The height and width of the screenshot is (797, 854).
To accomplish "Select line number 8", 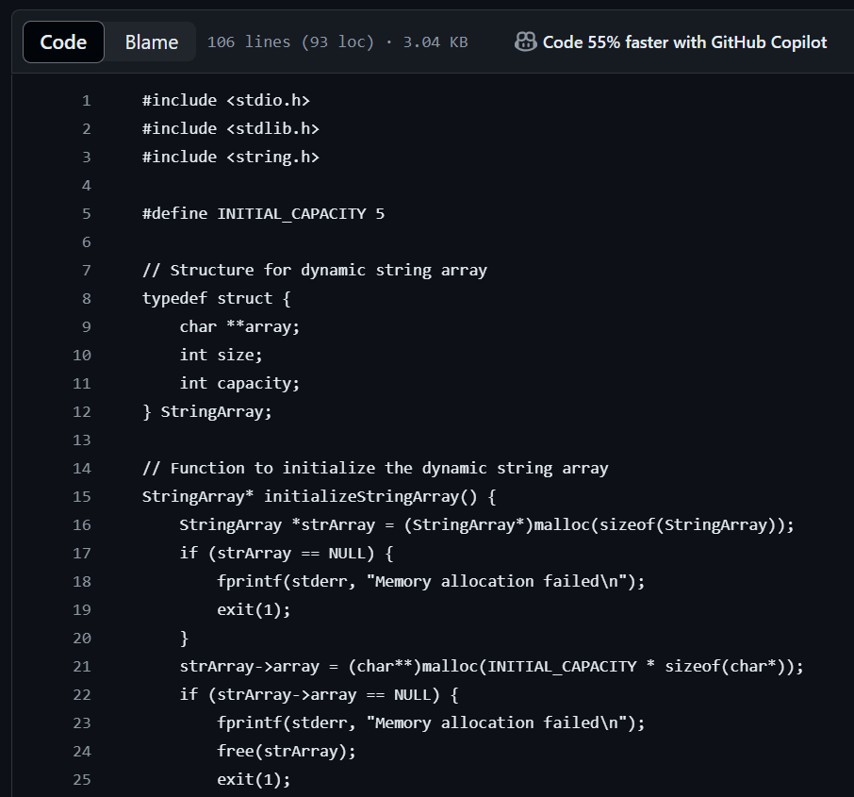I will (86, 299).
